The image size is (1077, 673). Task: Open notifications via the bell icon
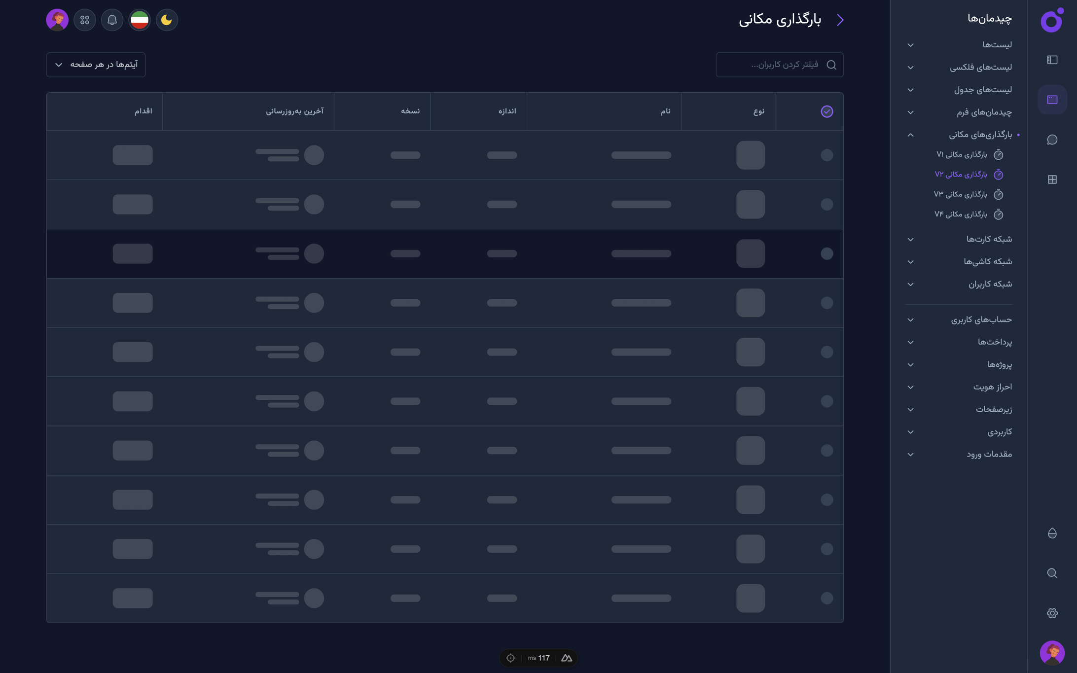coord(112,20)
